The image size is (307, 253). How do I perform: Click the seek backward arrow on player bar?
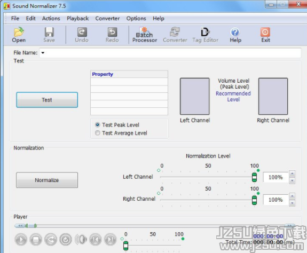point(20,226)
